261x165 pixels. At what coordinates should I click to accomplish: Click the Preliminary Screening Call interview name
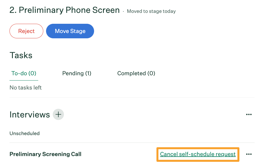tap(46, 154)
